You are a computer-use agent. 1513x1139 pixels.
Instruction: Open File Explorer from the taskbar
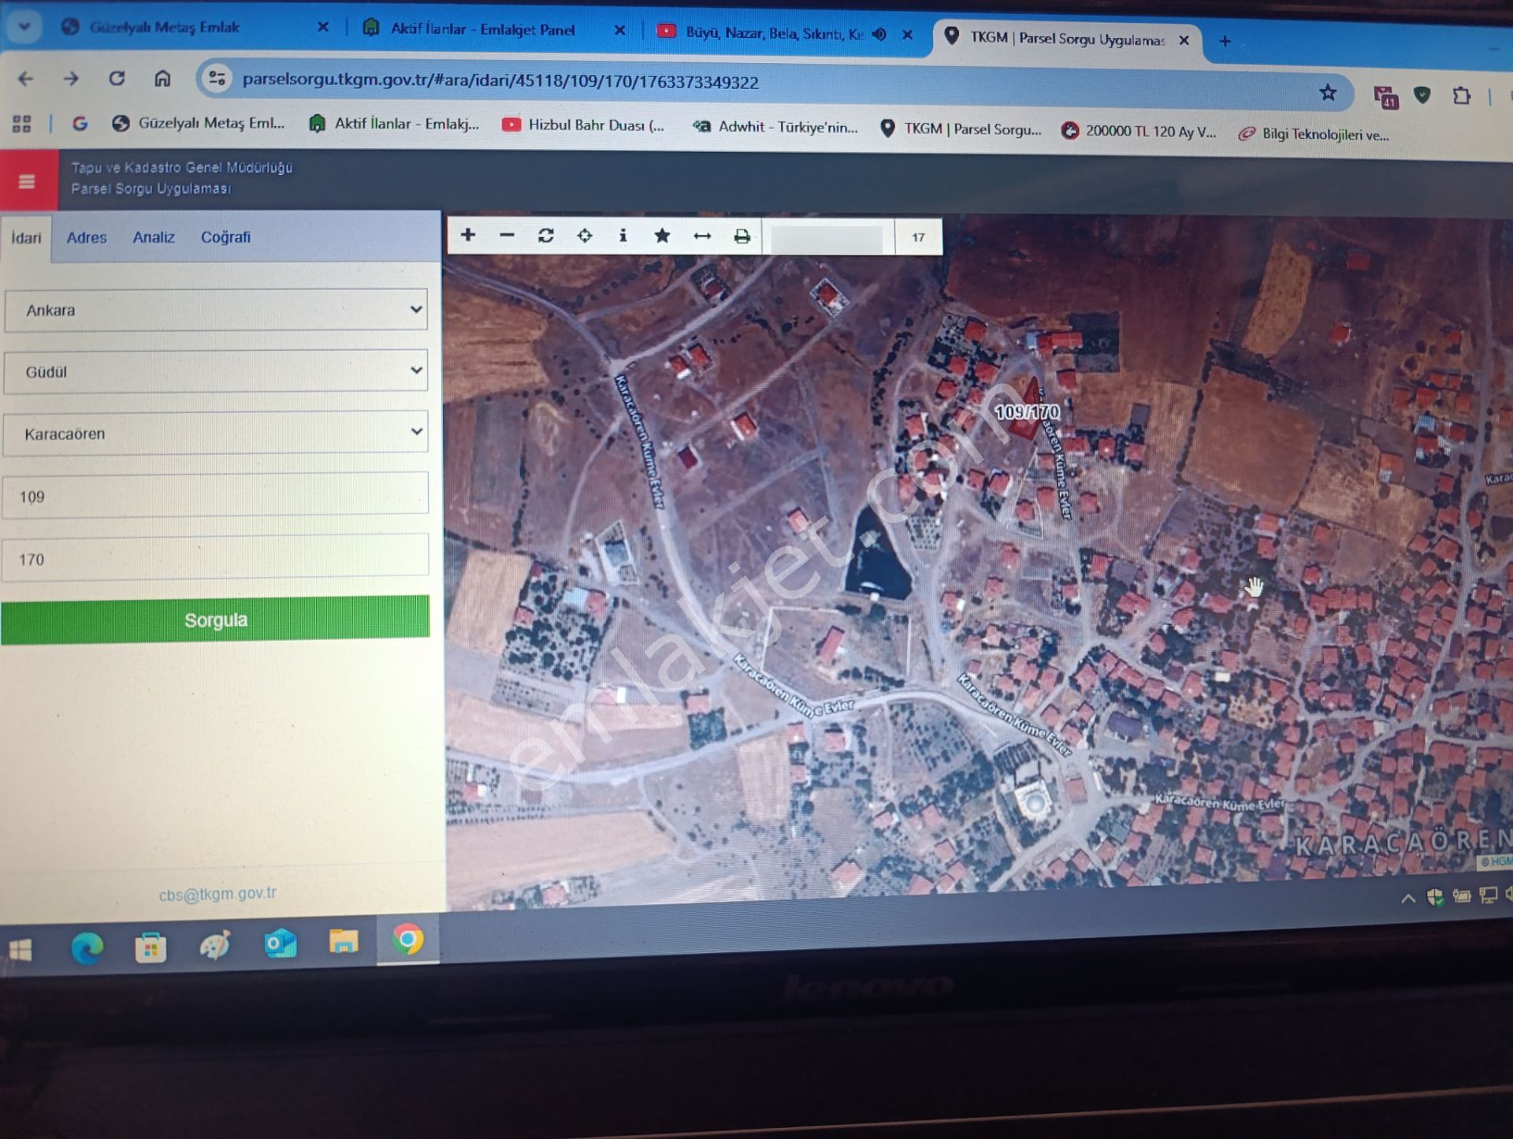(x=344, y=942)
